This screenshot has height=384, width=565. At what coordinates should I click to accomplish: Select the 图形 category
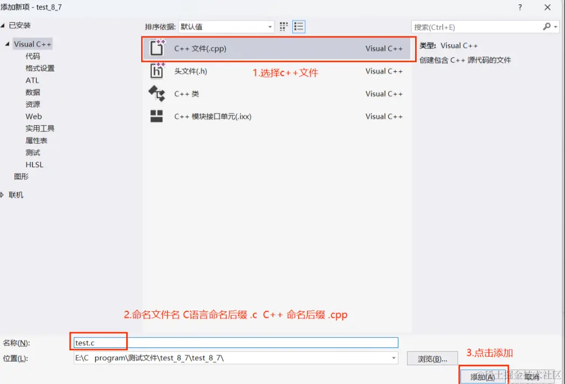coord(21,176)
